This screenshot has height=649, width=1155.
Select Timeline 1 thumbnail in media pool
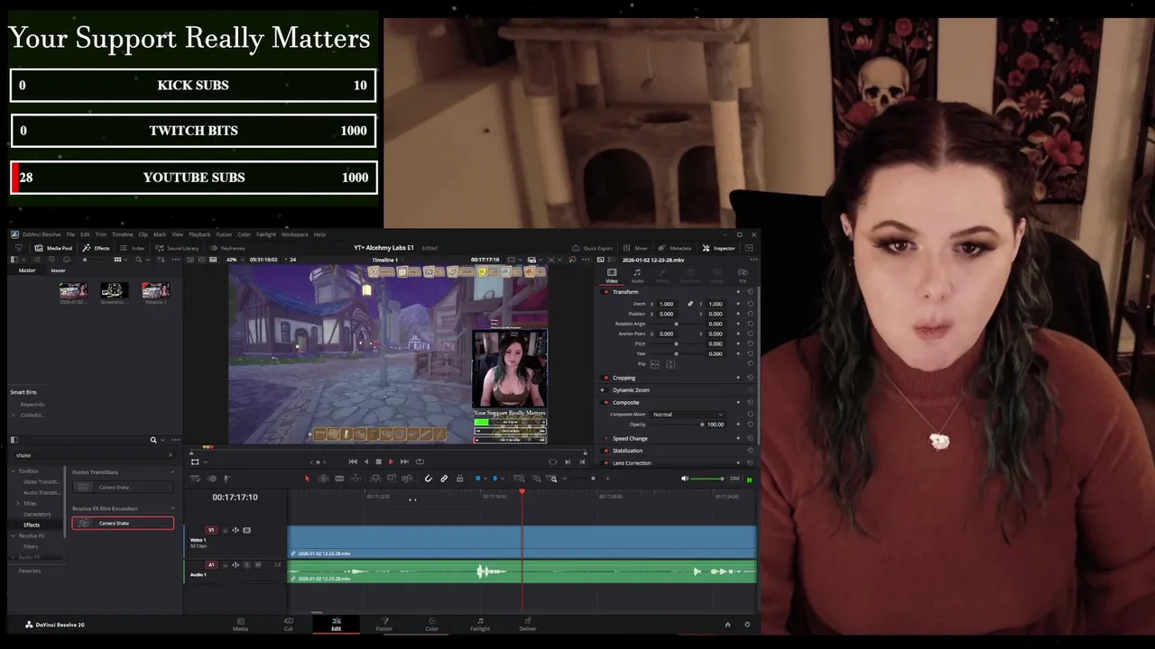pyautogui.click(x=155, y=290)
